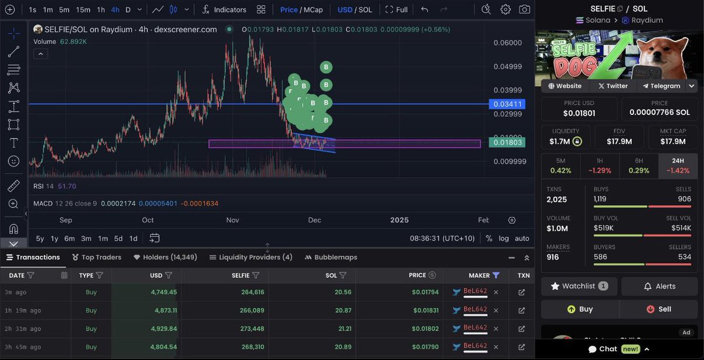Filter transactions by TYPE

pos(99,275)
